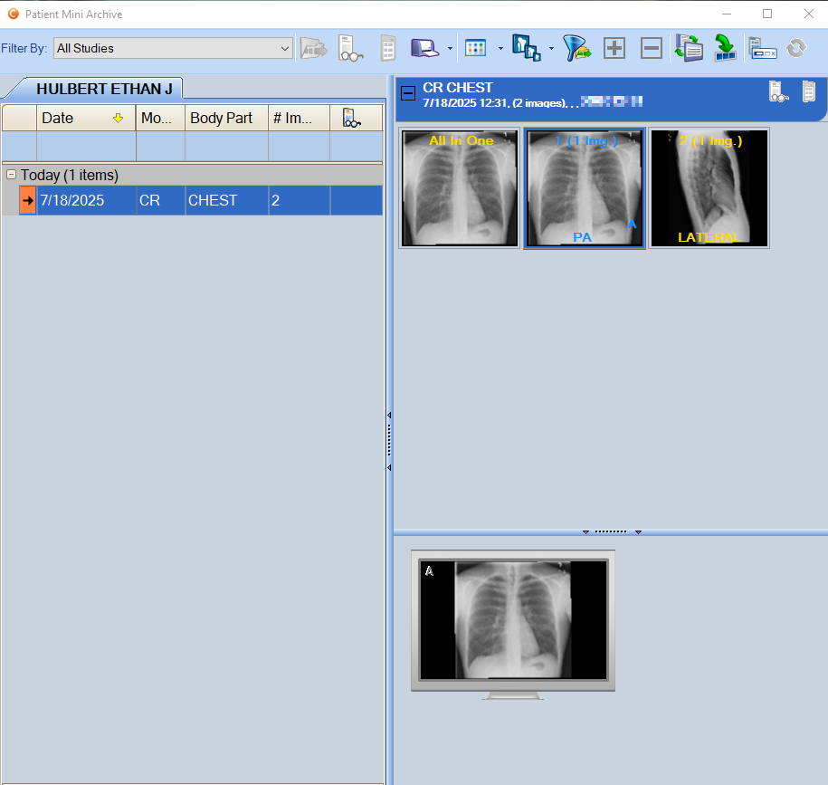Open the grid layout dropdown arrow
This screenshot has width=828, height=785.
point(500,49)
